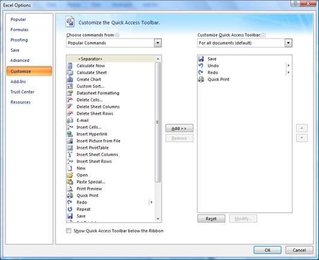The width and height of the screenshot is (319, 260).
Task: Open the Trust Center category
Action: point(22,92)
